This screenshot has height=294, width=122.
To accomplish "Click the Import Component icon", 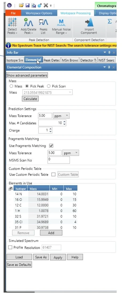I will point(89,26).
